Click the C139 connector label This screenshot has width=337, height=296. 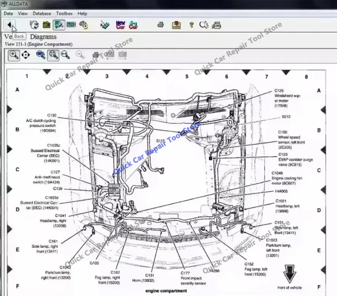pyautogui.click(x=58, y=189)
